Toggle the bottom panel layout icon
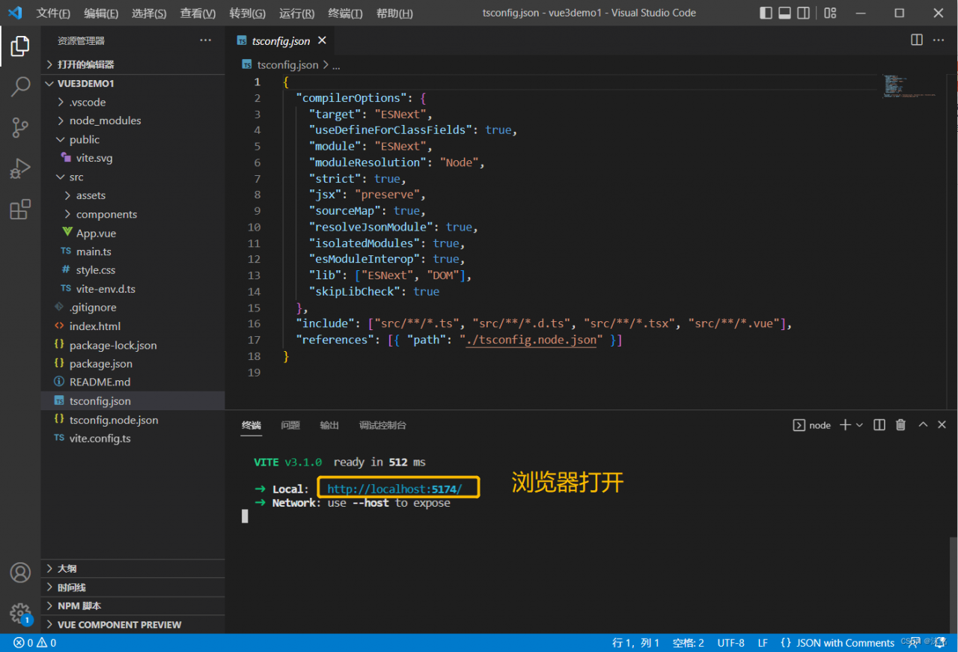Screen dimensions: 958x652 coord(784,13)
